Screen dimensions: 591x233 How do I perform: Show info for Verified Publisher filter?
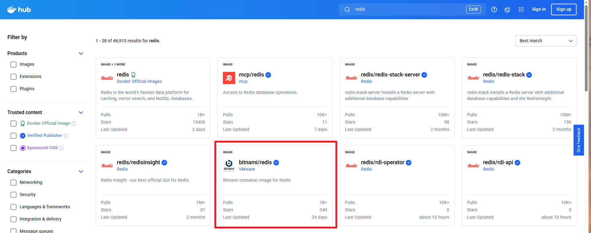click(66, 136)
